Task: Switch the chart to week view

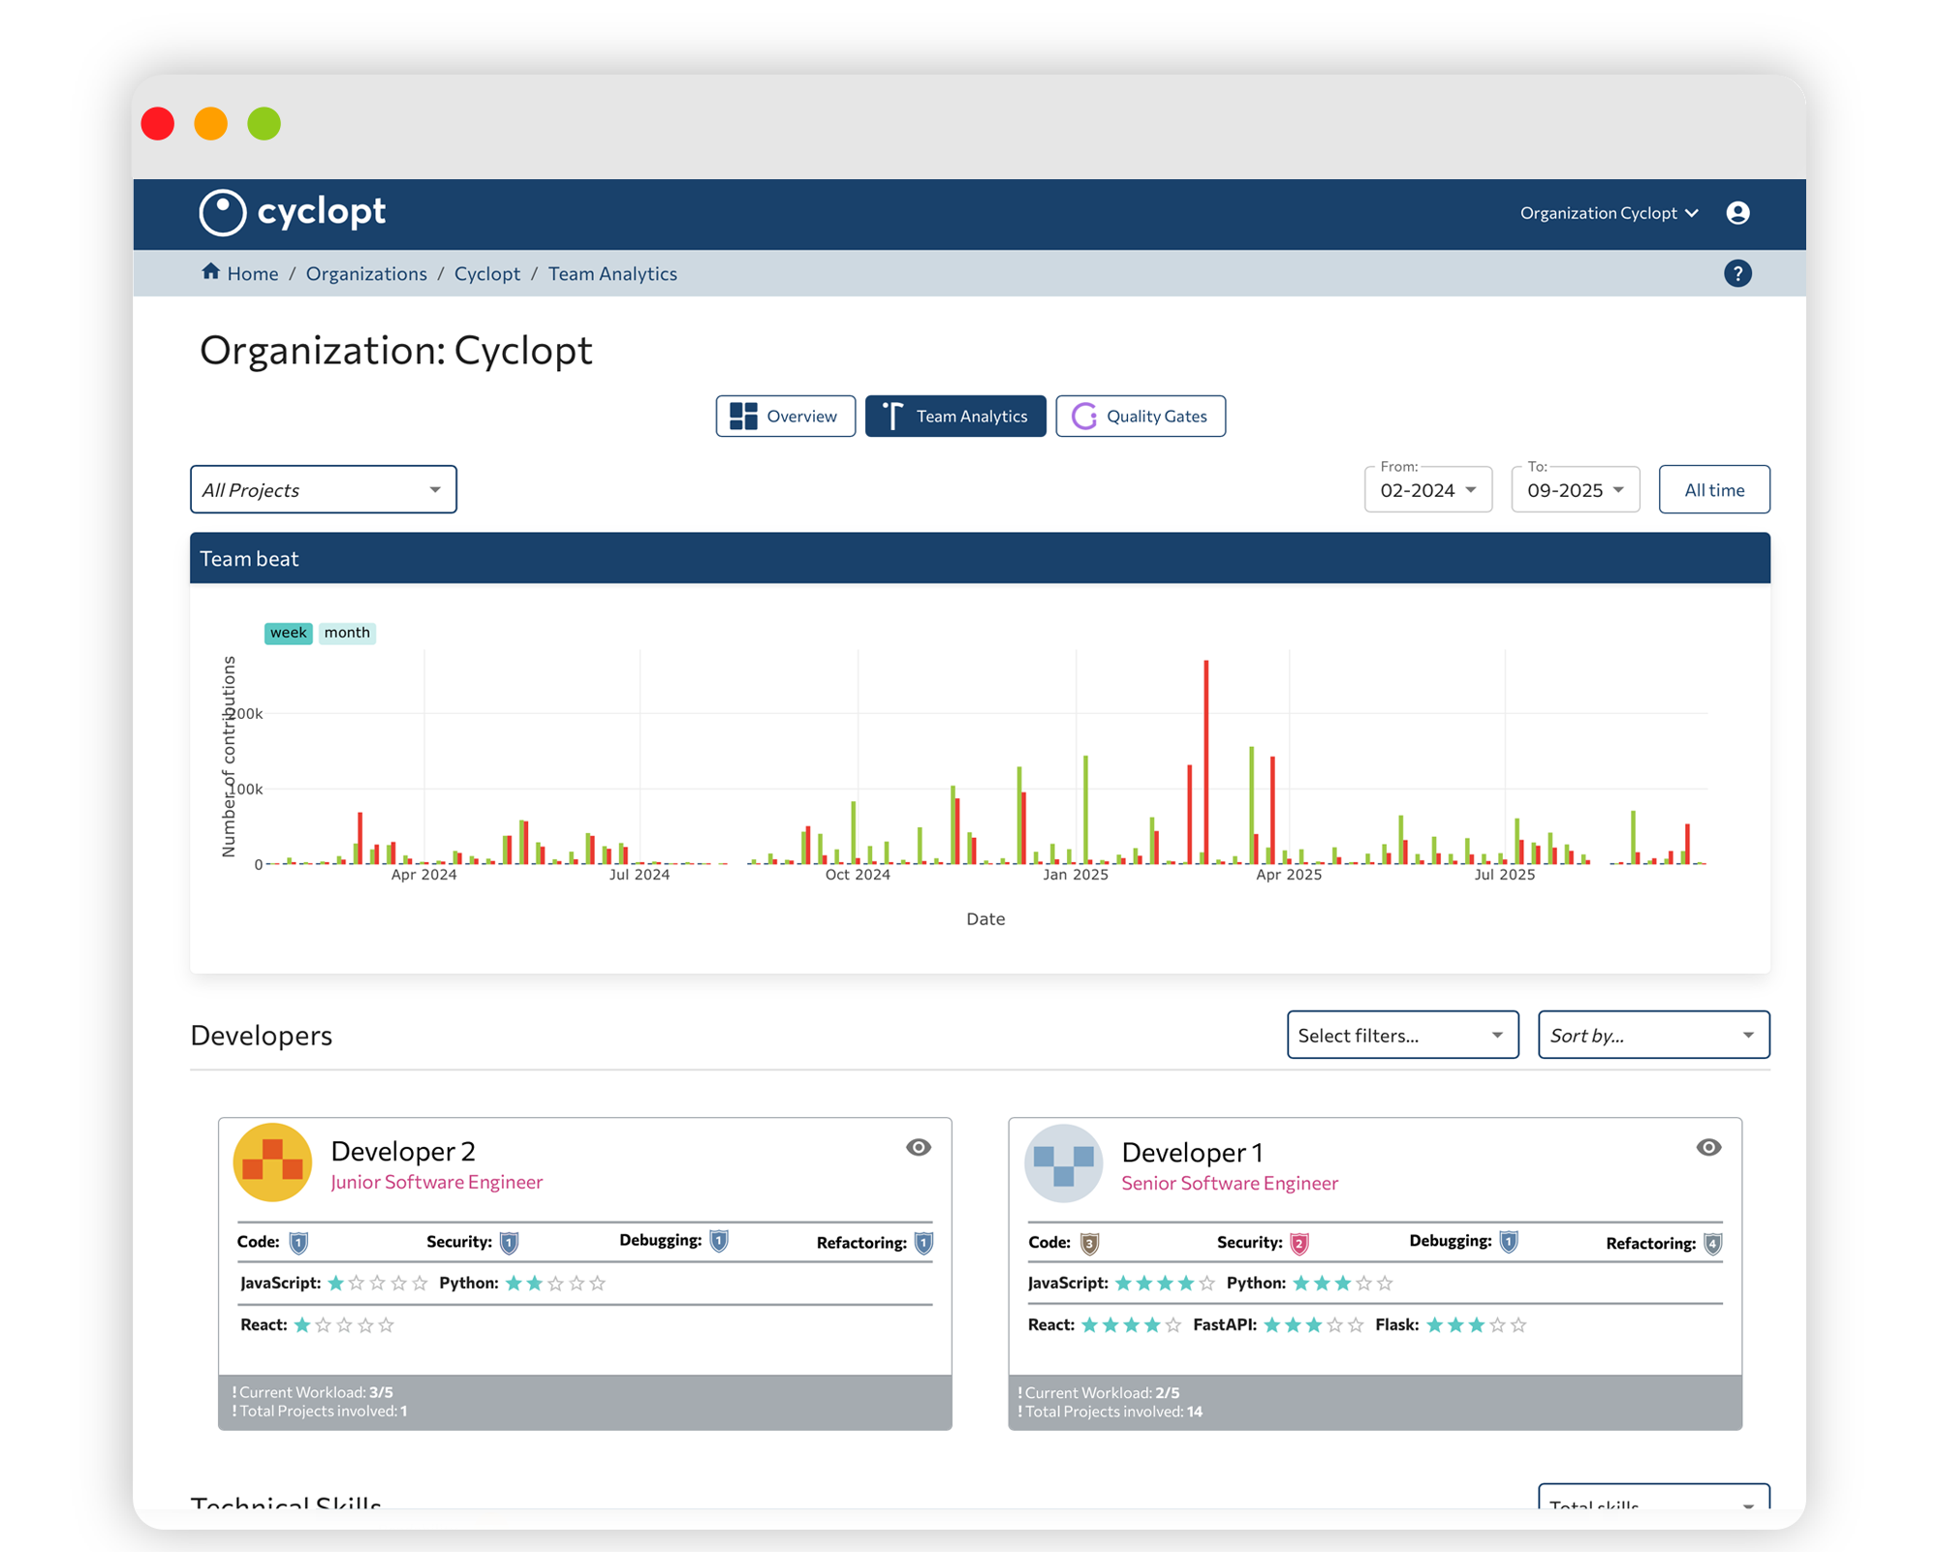Action: tap(288, 633)
